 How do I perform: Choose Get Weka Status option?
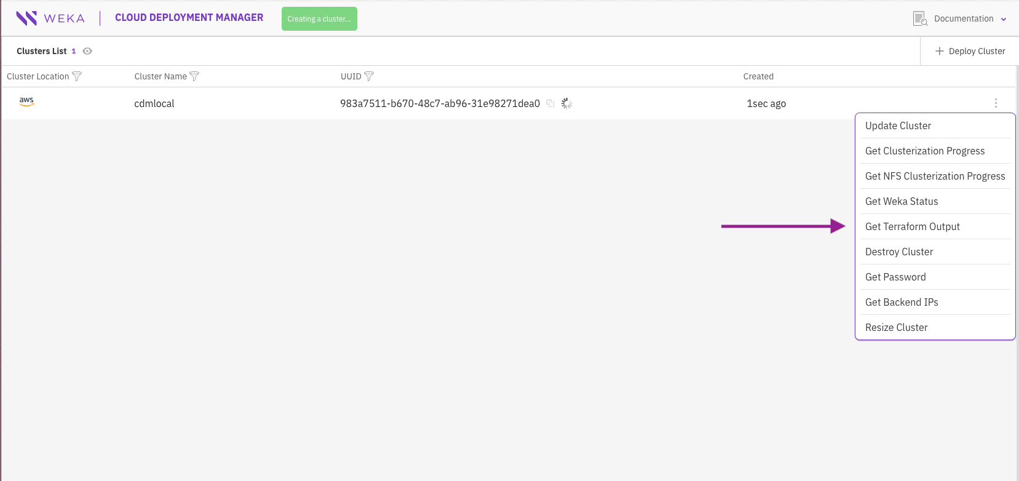coord(902,201)
